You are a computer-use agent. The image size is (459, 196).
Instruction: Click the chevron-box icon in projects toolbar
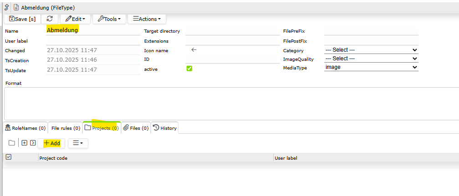(33, 143)
